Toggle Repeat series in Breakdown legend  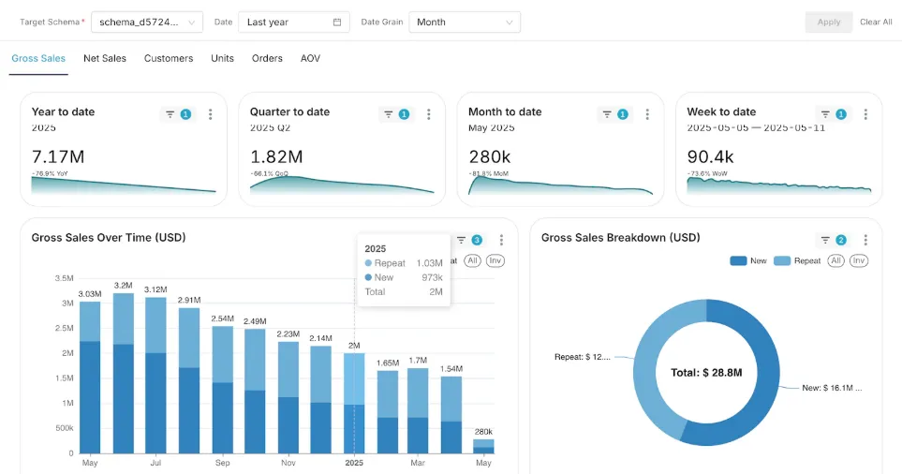797,260
